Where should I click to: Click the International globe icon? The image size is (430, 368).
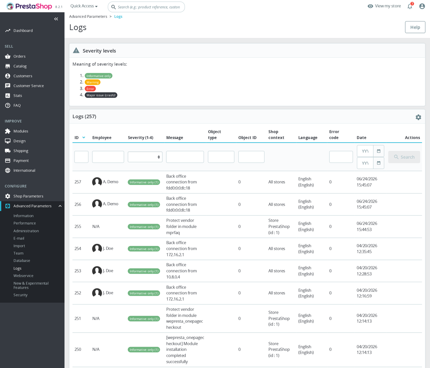click(8, 170)
